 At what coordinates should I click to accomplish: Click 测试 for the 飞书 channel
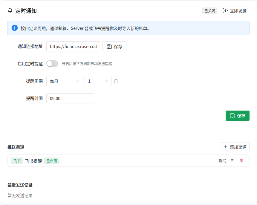tap(222, 161)
